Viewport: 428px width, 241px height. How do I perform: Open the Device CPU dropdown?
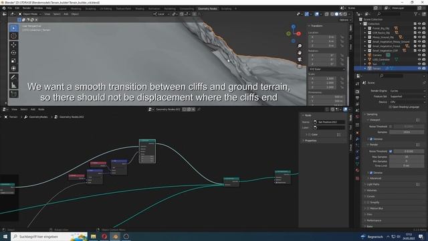coord(407,102)
